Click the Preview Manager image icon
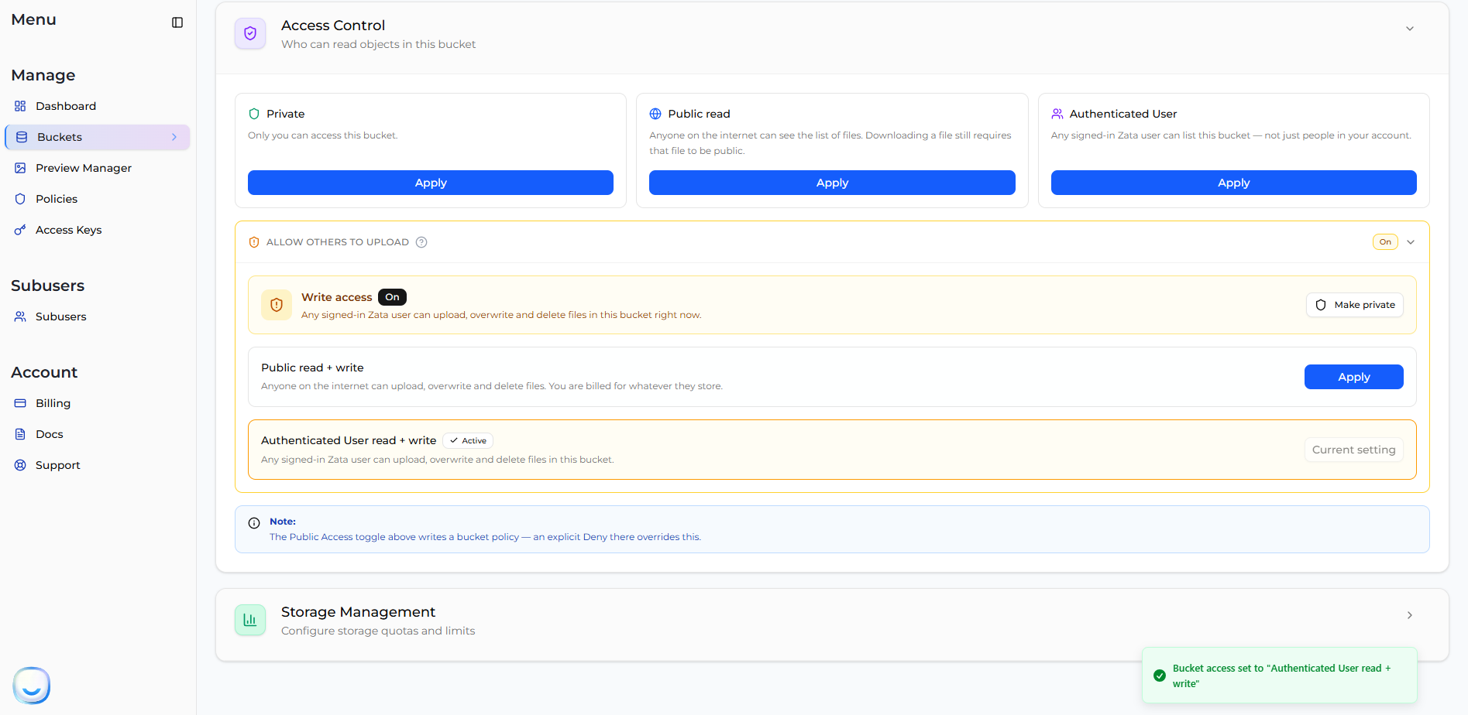The image size is (1468, 715). point(20,168)
